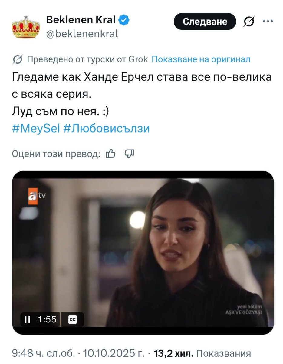
Task: Show original via Показване на оригинал
Action: pos(201,59)
